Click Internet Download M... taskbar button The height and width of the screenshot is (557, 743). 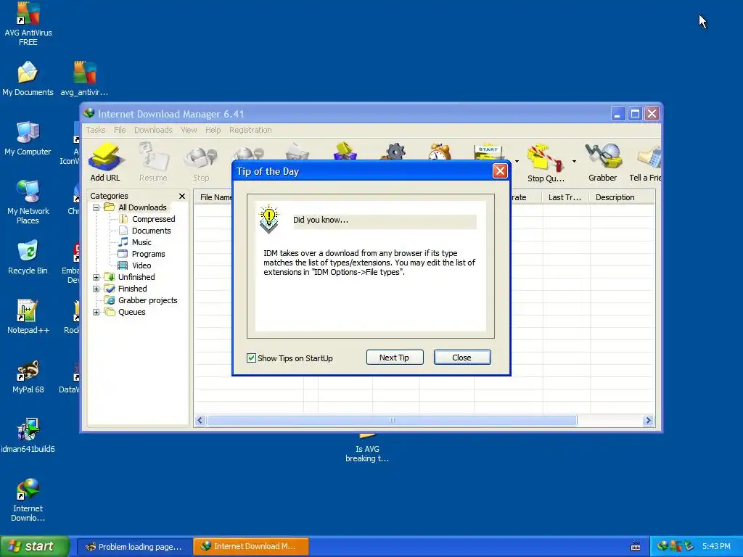tap(251, 547)
